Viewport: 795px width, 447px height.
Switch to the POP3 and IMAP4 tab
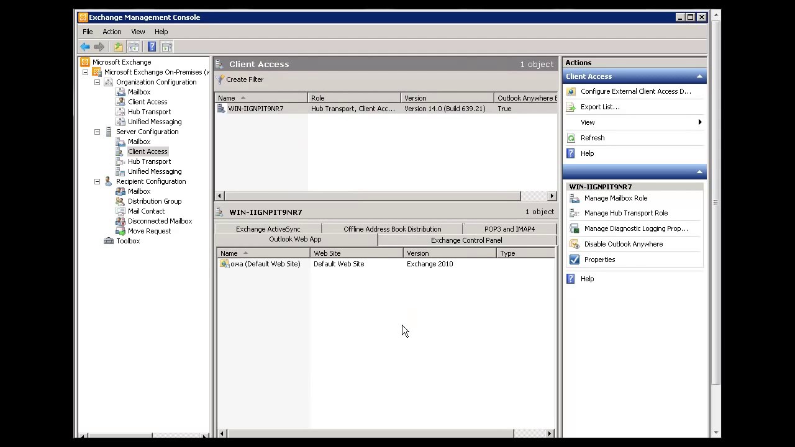[x=509, y=229]
